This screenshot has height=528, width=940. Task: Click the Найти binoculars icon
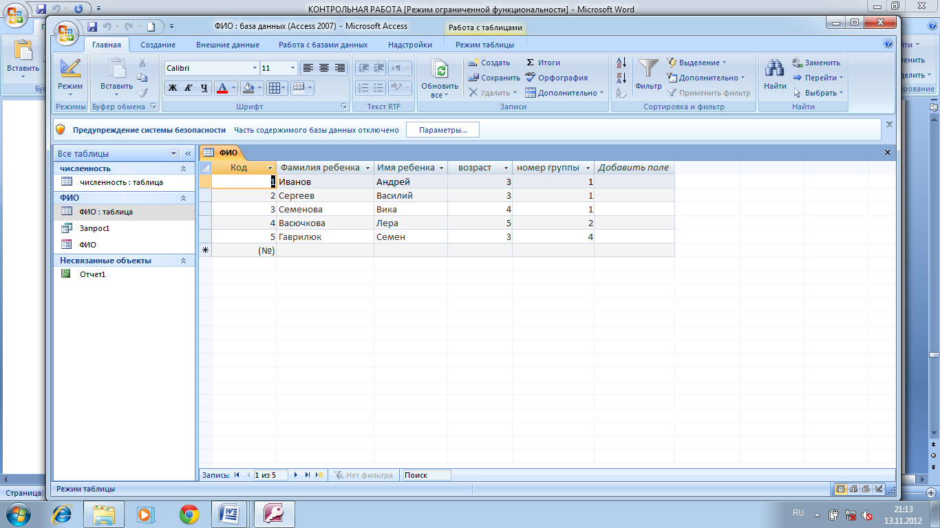(775, 69)
